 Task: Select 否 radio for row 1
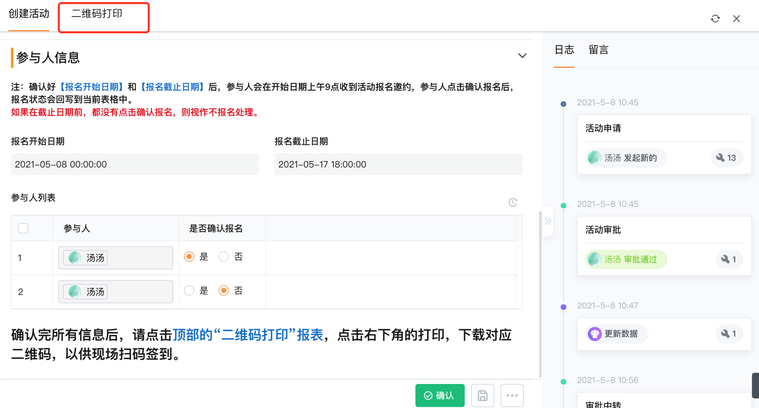tap(224, 257)
